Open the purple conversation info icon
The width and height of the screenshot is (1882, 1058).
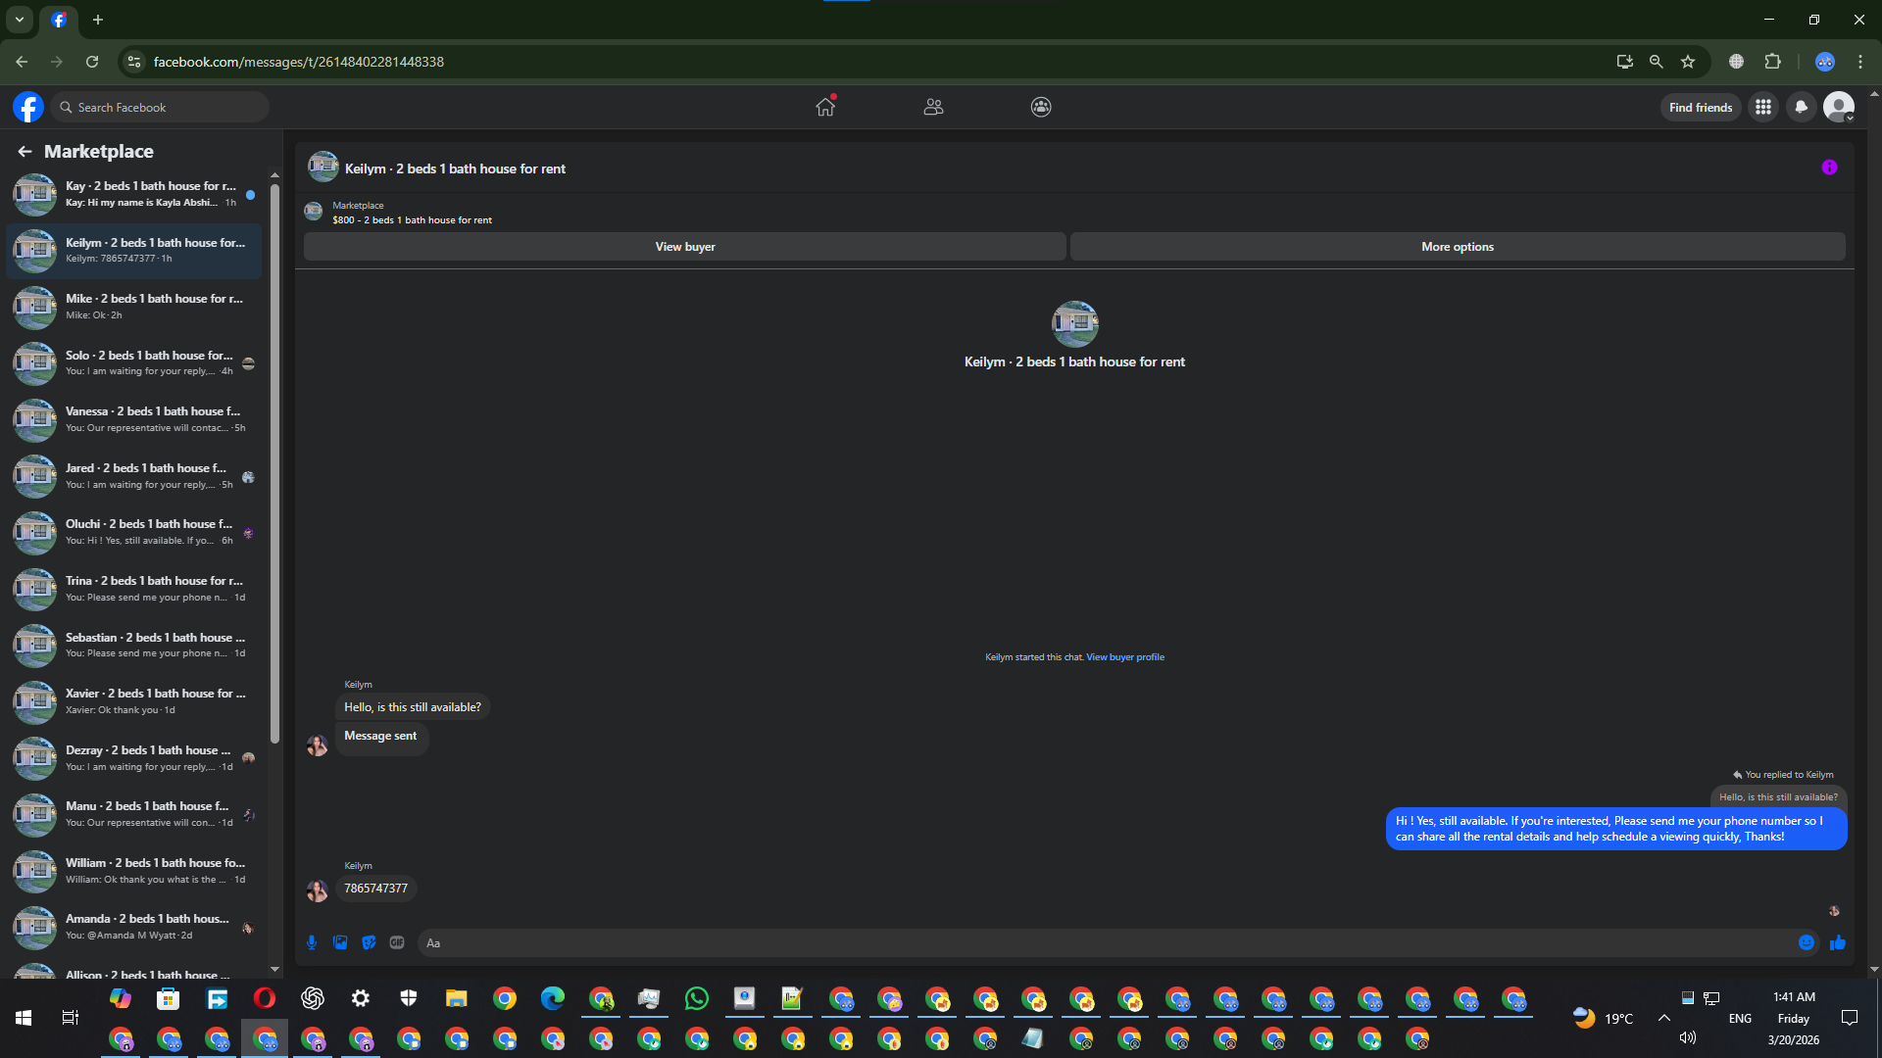pos(1829,168)
